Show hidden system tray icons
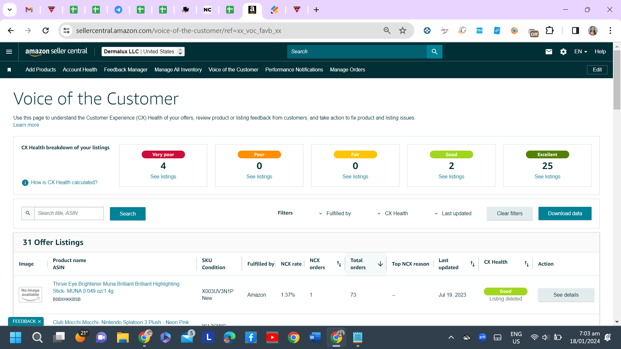 point(451,338)
